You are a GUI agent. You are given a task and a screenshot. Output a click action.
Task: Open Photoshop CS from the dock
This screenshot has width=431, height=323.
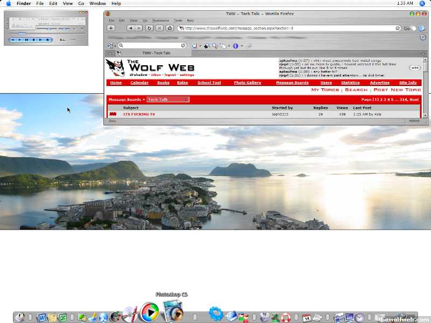tap(173, 312)
